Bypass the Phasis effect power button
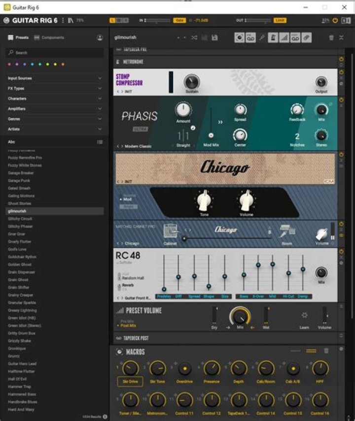 point(341,100)
